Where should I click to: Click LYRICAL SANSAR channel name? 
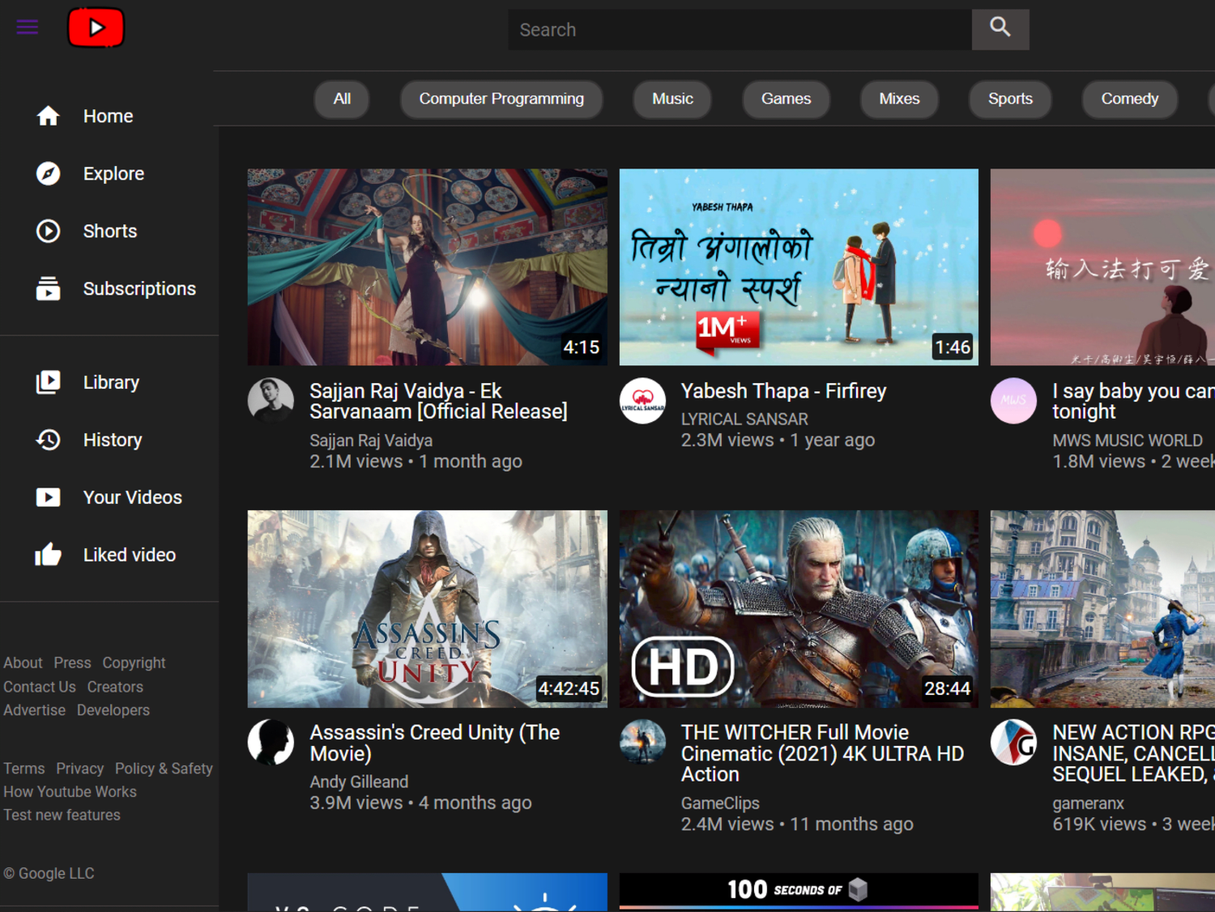coord(744,419)
